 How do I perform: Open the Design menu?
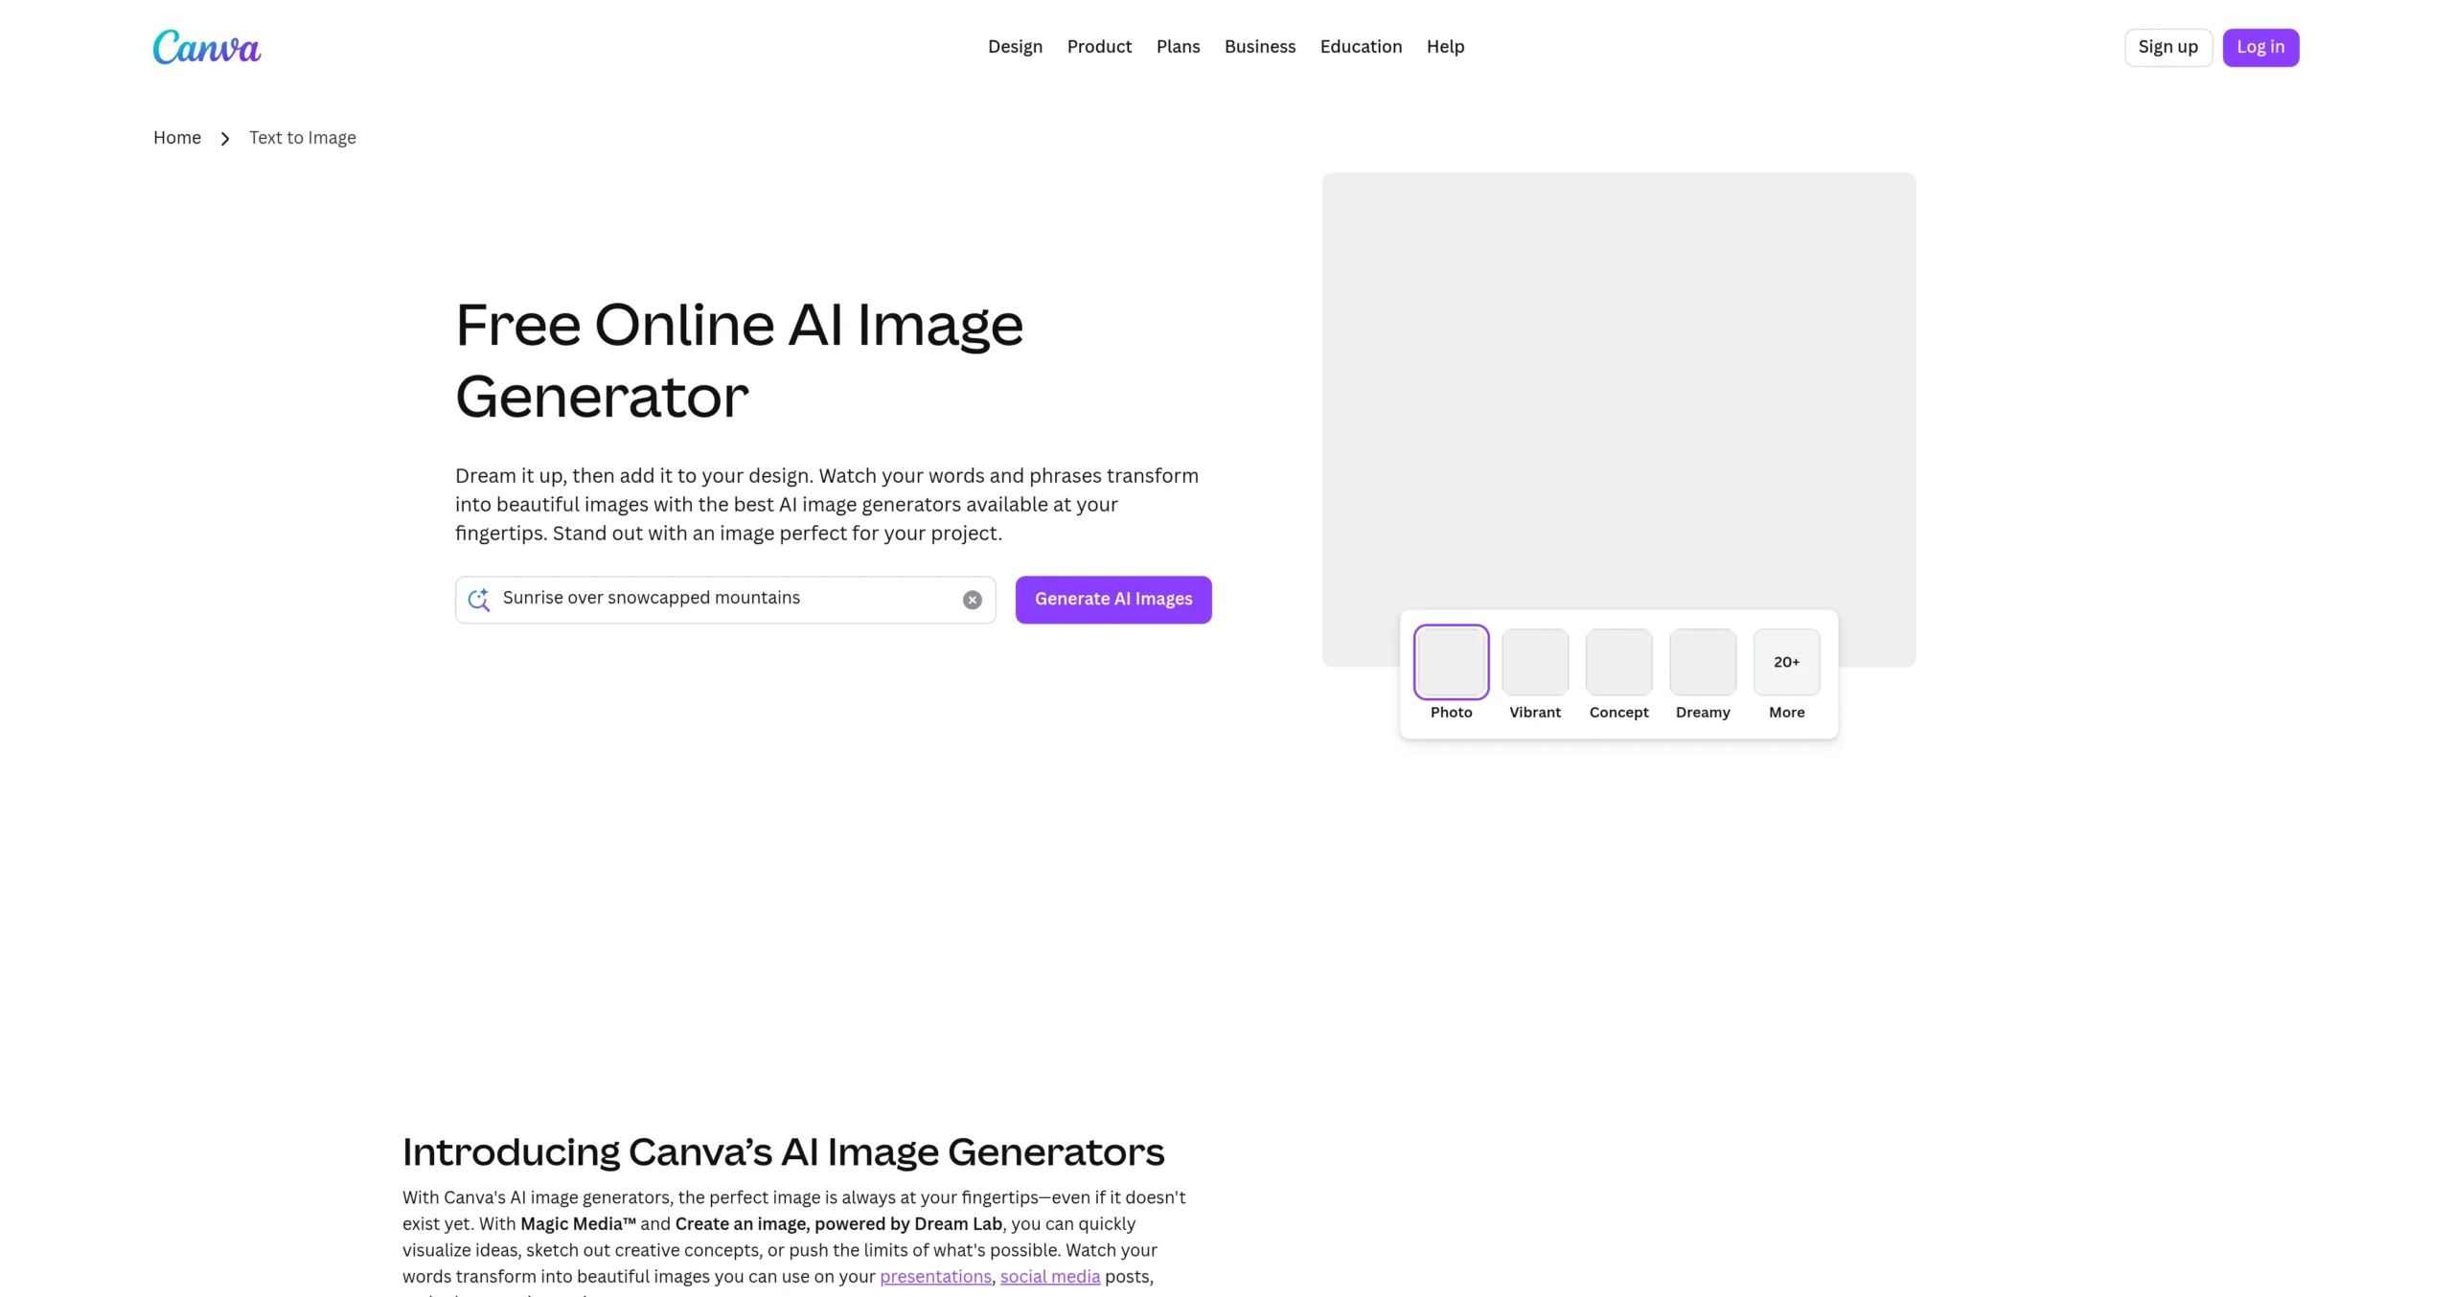tap(1015, 47)
